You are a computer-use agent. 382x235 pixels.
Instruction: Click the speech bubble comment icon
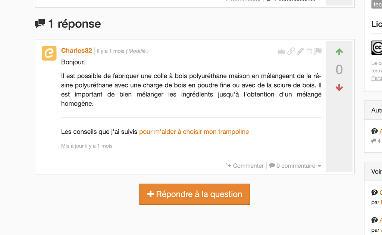tap(272, 165)
